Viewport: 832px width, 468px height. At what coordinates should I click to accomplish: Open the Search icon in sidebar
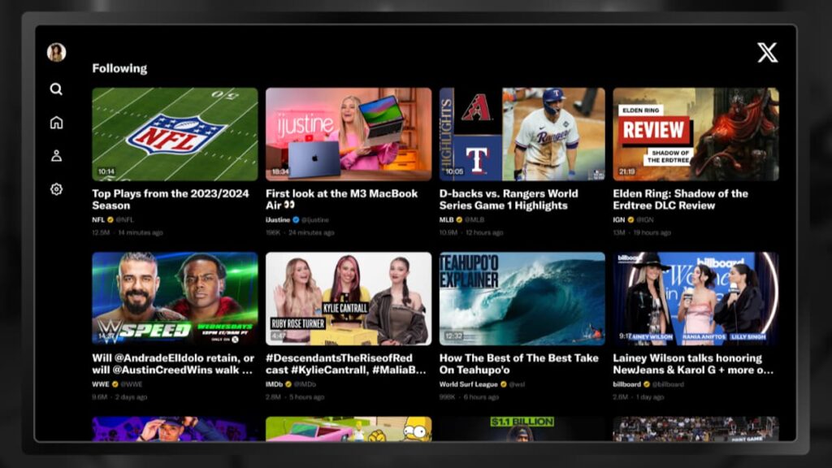(56, 89)
